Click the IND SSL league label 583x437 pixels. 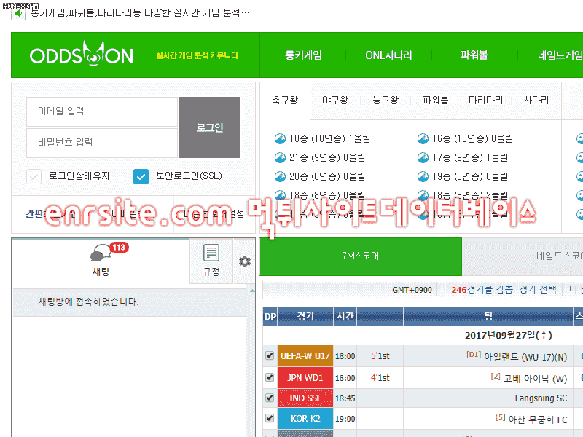coord(305,398)
